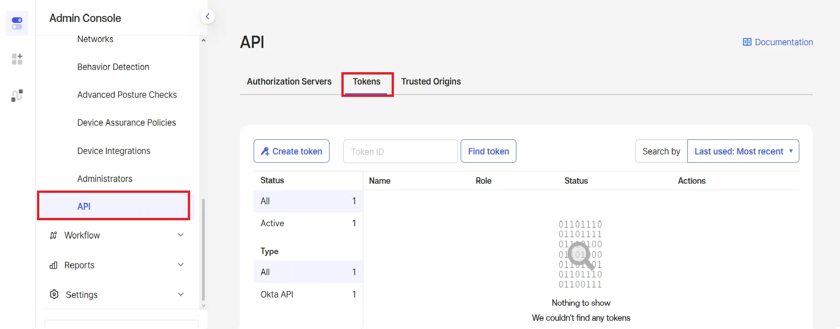This screenshot has width=840, height=329.
Task: Click the Role column header
Action: pos(484,181)
